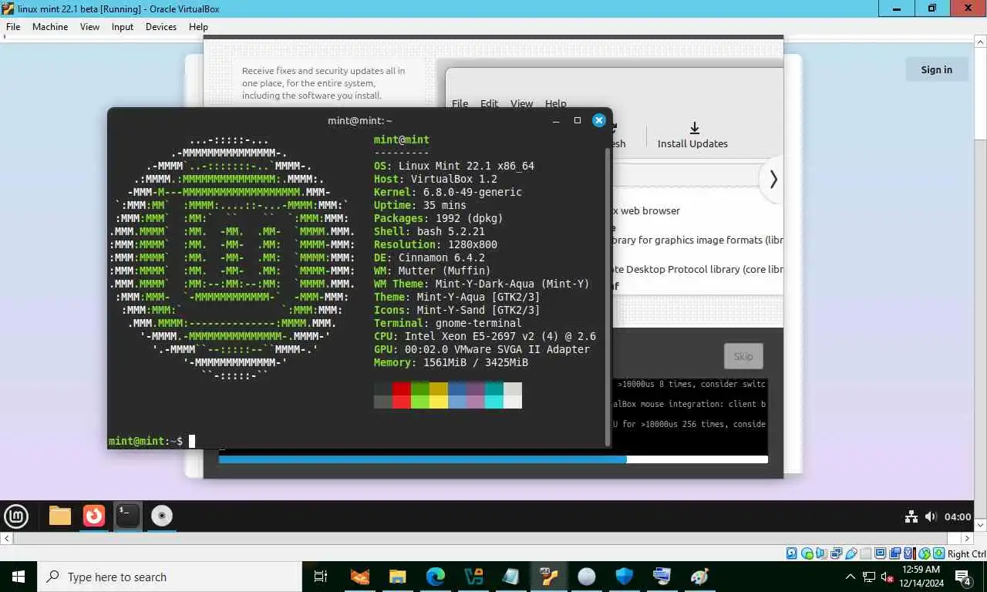Open the VirtualBox VM taskbar icon
The image size is (987, 592).
(549, 577)
